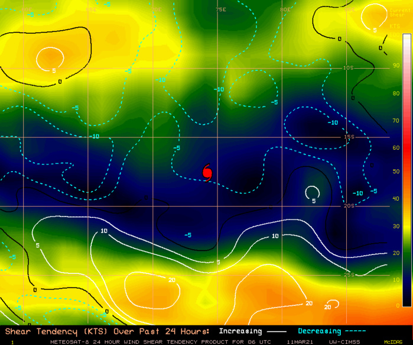413x345 pixels.
Task: Click the 75E longitude label at top
Action: click(x=220, y=9)
